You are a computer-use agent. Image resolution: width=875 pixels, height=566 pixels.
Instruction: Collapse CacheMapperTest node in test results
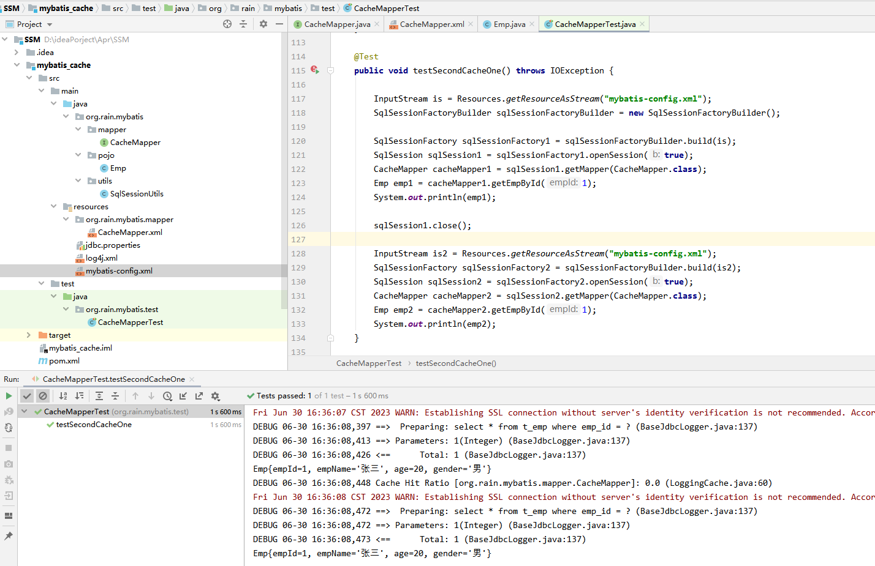coord(25,411)
